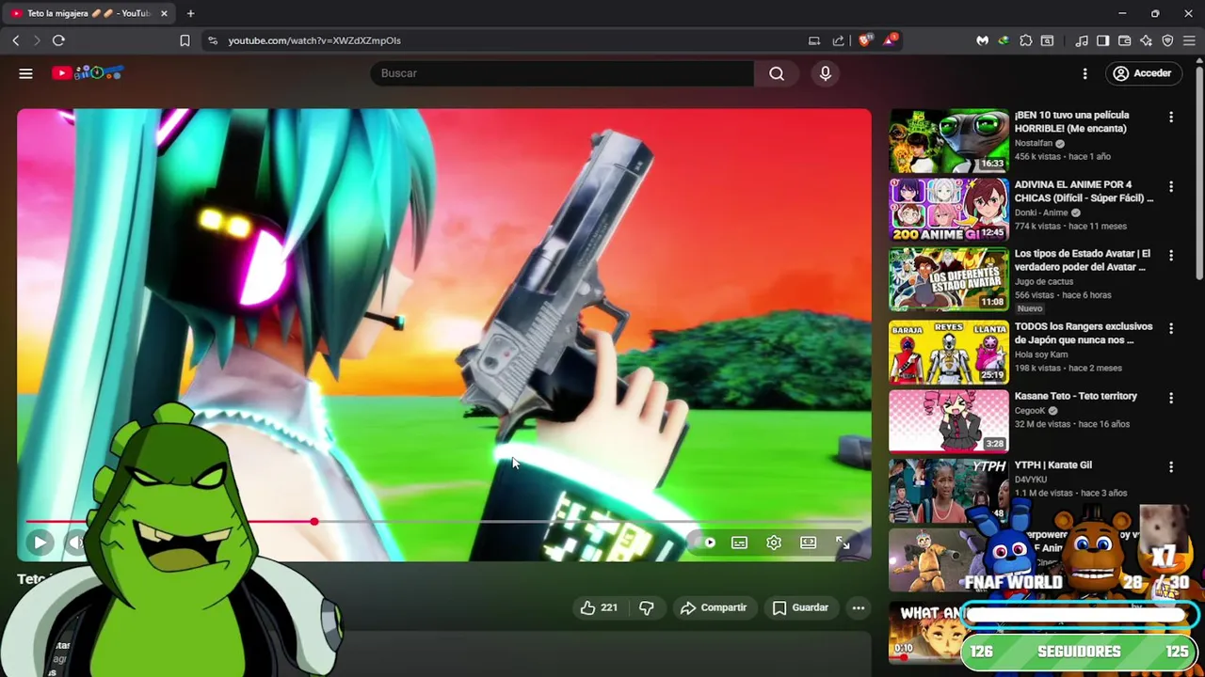This screenshot has width=1205, height=677.
Task: Open options for BEN 10 película video
Action: point(1171,118)
